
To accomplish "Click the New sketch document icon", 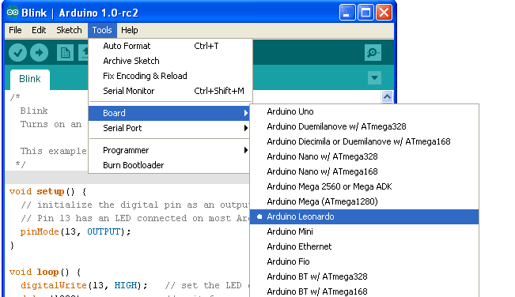I will pyautogui.click(x=65, y=52).
